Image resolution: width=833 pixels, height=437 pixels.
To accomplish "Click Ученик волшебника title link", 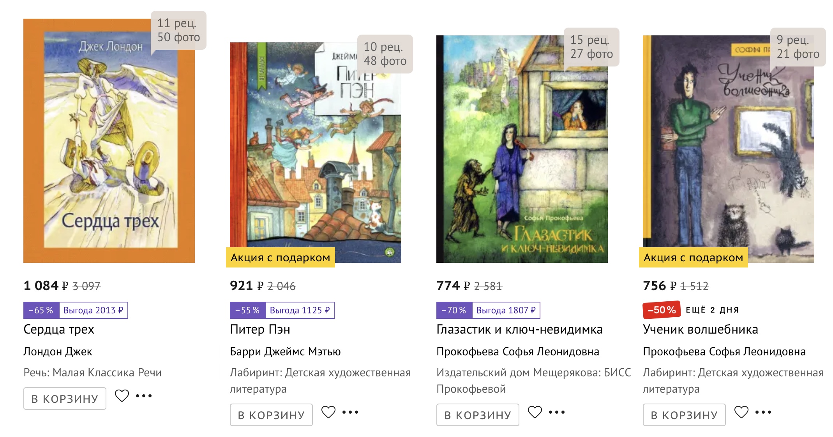I will coord(700,329).
